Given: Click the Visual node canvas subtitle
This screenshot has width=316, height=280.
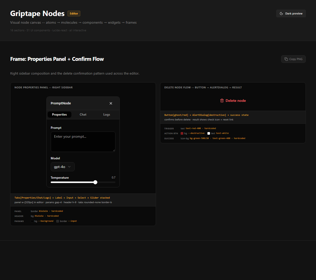Looking at the screenshot, I should (x=73, y=22).
